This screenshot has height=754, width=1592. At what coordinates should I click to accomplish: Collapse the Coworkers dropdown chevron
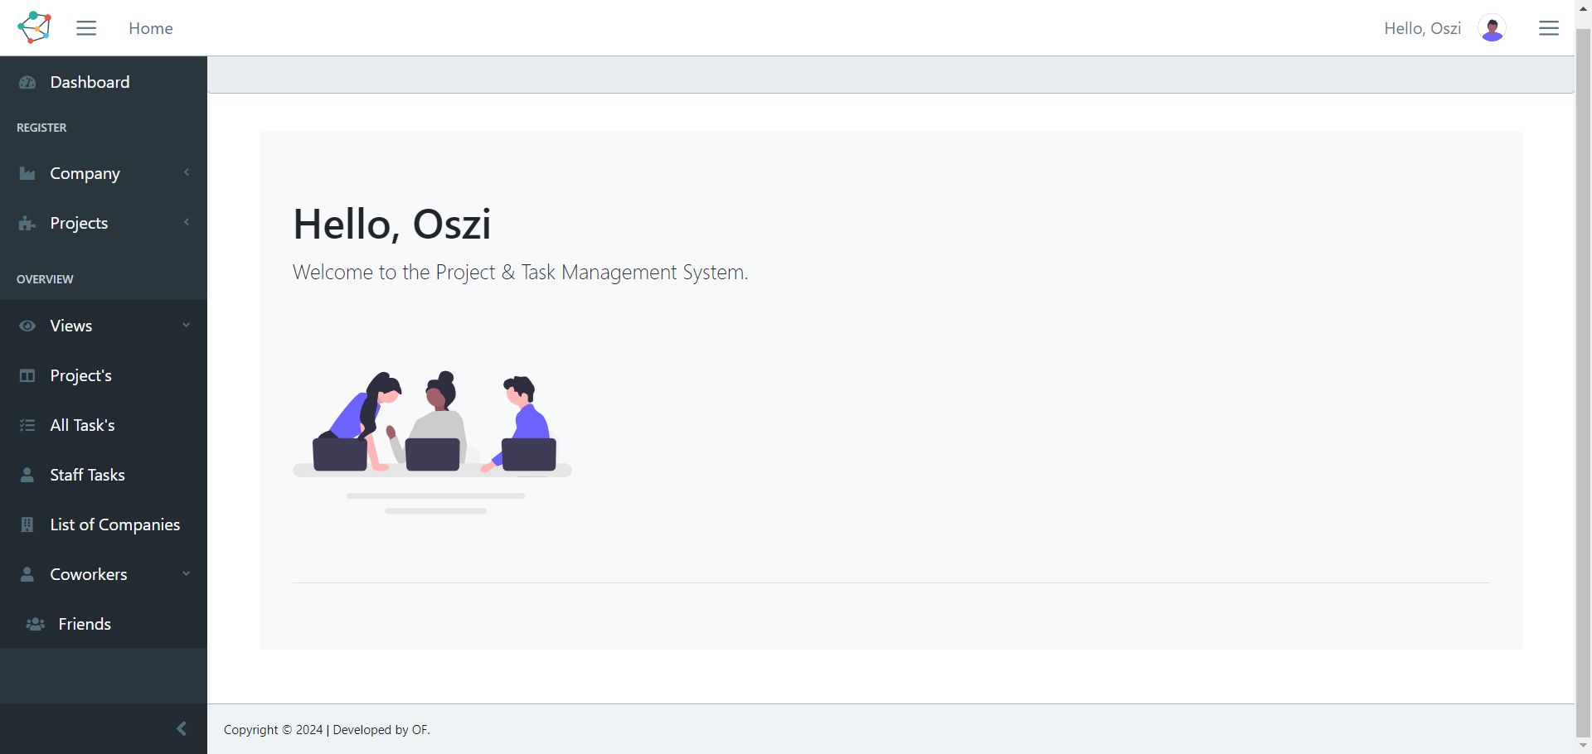tap(187, 573)
